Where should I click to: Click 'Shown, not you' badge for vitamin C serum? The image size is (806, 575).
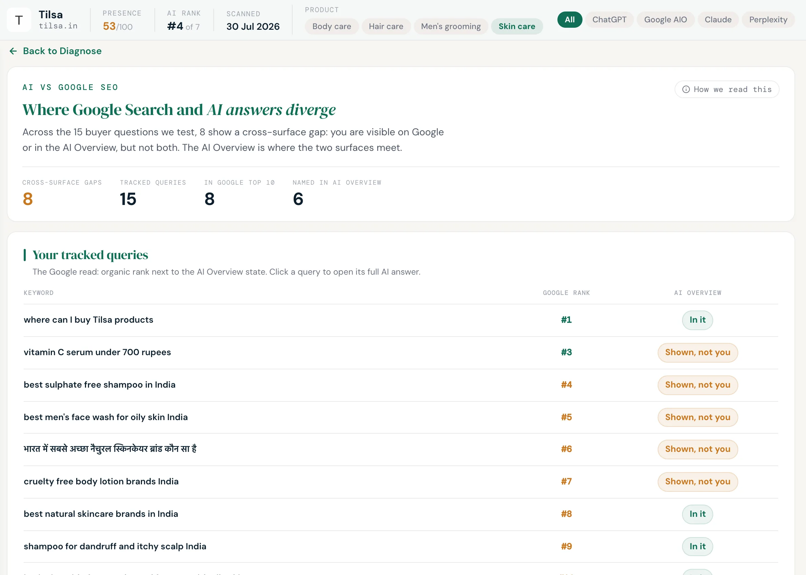click(x=698, y=353)
